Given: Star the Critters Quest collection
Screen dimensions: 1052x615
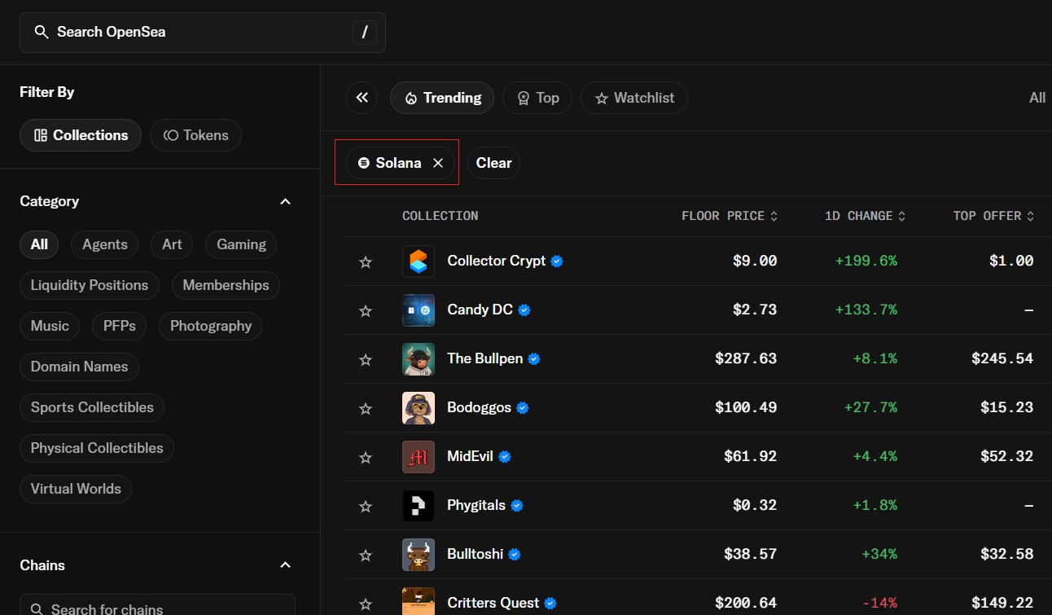Looking at the screenshot, I should click(366, 604).
